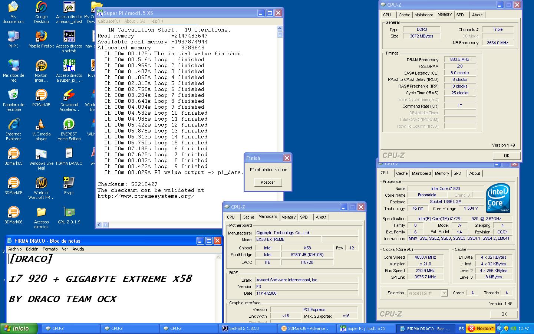Open Windows Live Mail icon
The image size is (534, 334).
pyautogui.click(x=41, y=159)
